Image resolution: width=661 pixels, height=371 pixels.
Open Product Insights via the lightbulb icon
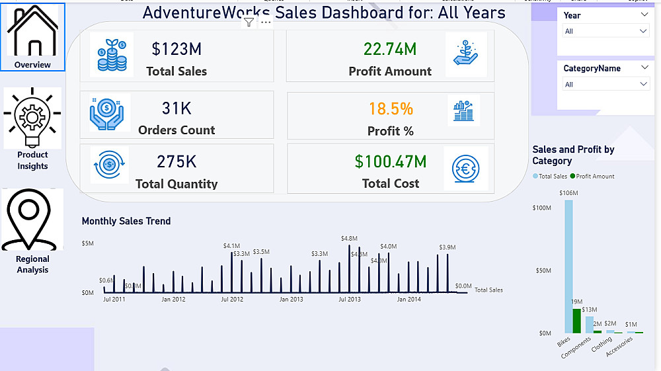click(x=32, y=118)
